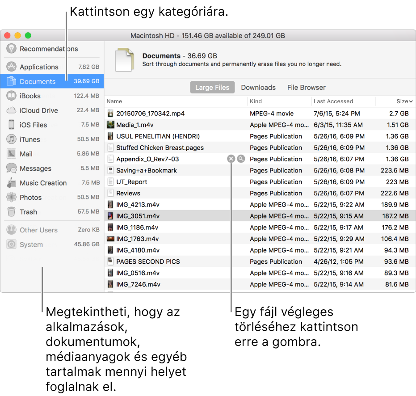Click the Photos pinwheel icon
Screen dimensions: 416x396
[x=12, y=197]
